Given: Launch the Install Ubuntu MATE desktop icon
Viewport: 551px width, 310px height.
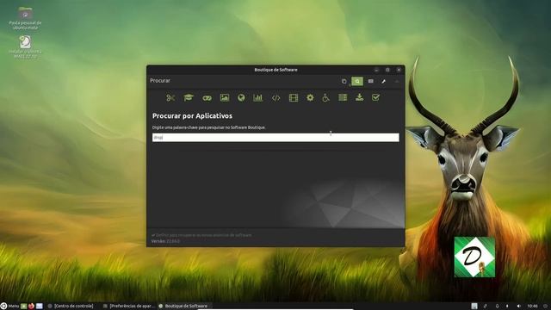Looking at the screenshot, I should (x=25, y=46).
